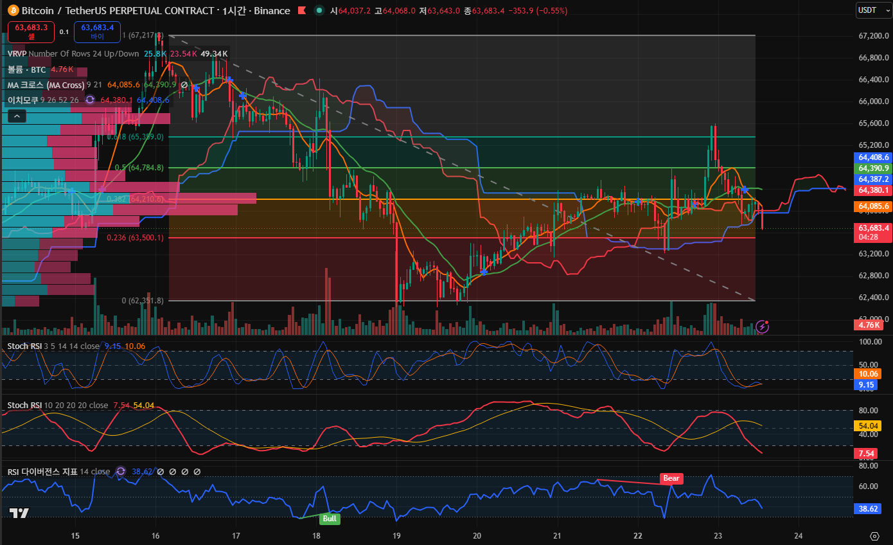Click the Bitcoin symbol logo icon
893x545 pixels.
point(13,11)
